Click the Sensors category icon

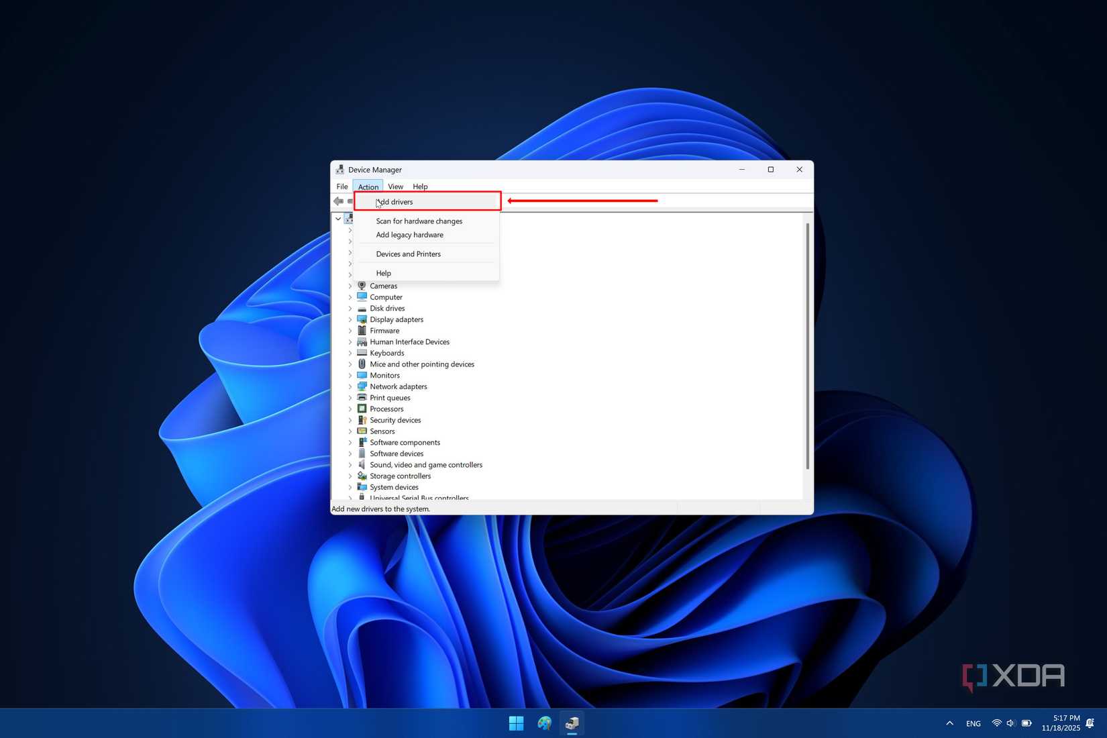pyautogui.click(x=362, y=431)
